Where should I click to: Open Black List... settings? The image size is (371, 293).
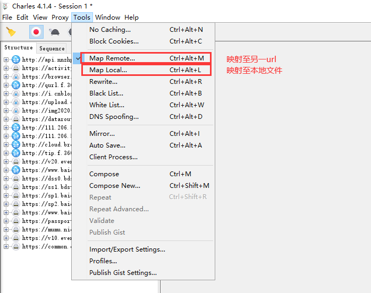coord(143,93)
